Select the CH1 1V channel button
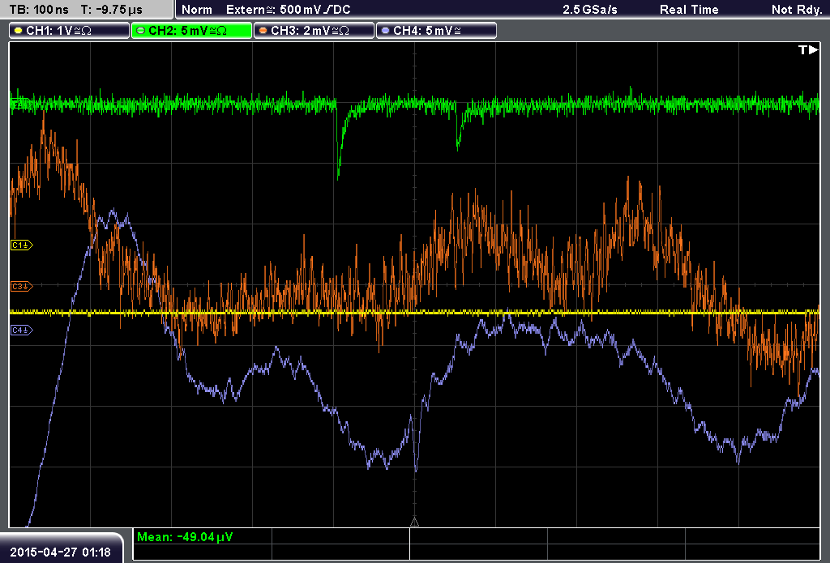 (69, 31)
